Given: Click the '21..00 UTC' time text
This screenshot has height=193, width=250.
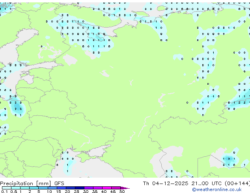Looking at the screenshot, I should pos(207,184).
